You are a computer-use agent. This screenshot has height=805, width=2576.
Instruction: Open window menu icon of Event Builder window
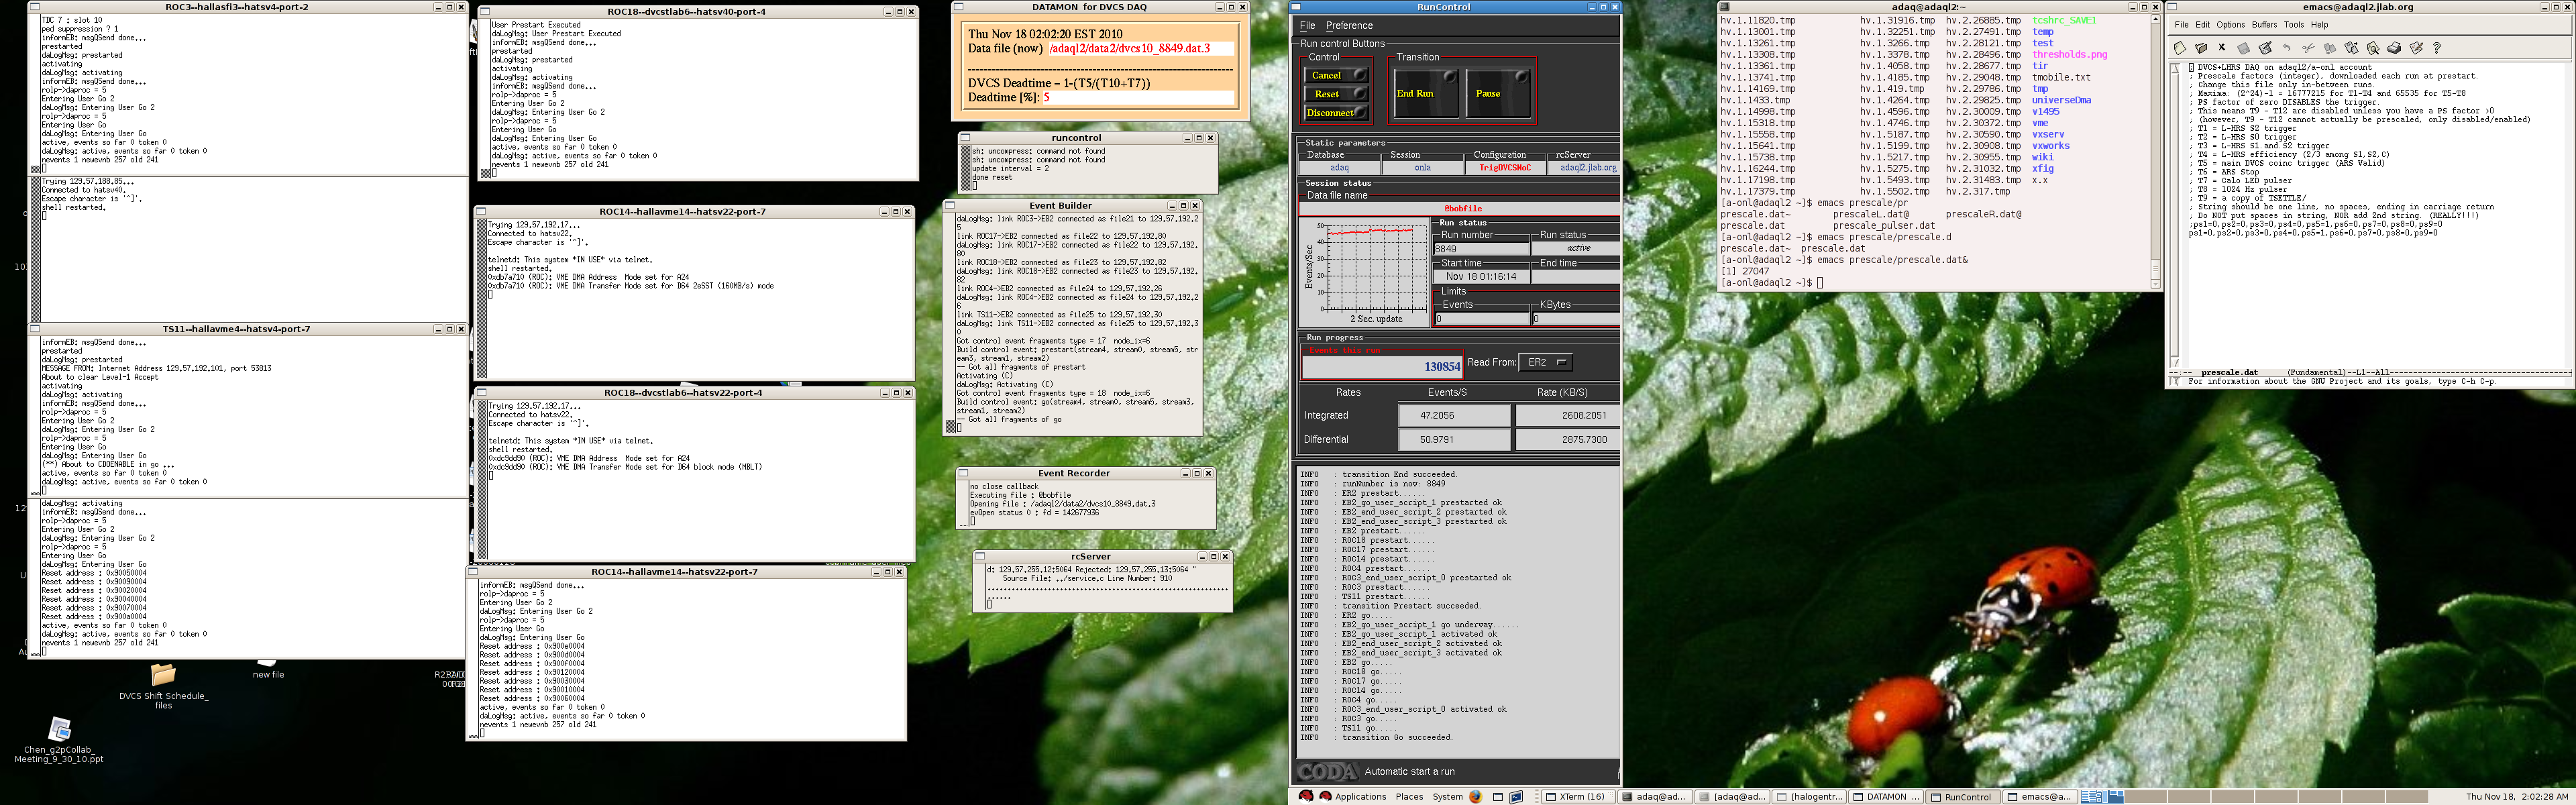[950, 206]
